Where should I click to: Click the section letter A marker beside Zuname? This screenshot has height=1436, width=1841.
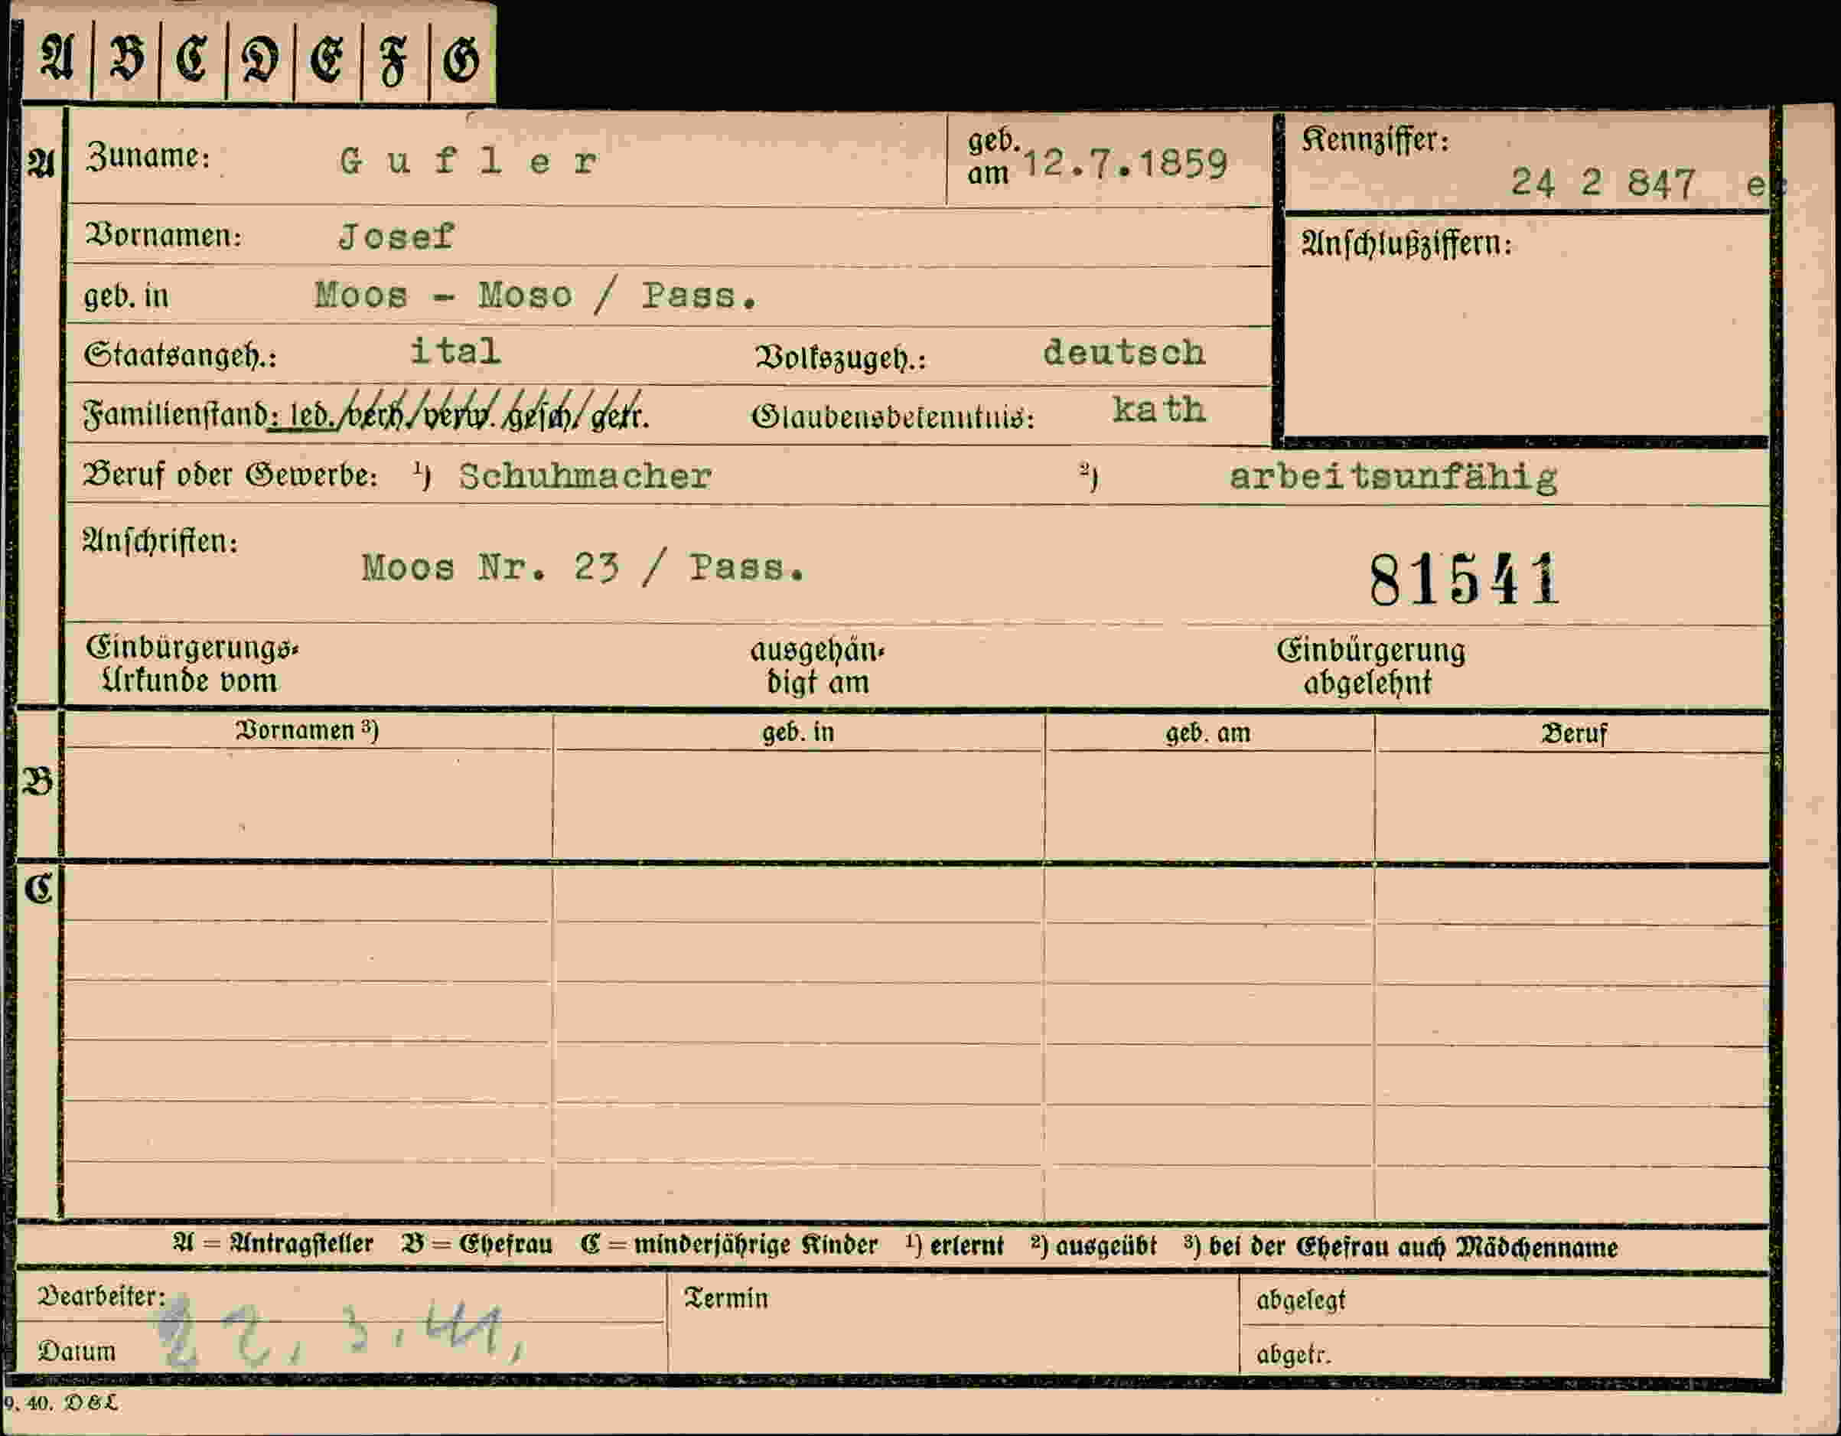point(41,163)
